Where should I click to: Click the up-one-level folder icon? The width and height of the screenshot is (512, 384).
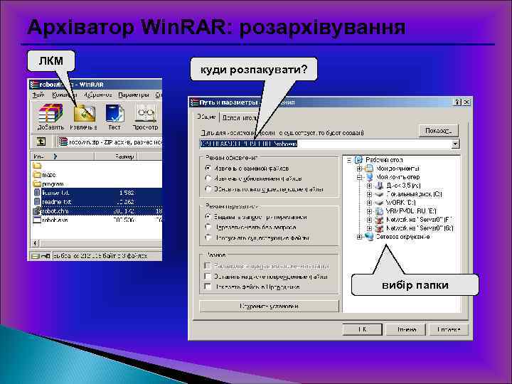41,142
